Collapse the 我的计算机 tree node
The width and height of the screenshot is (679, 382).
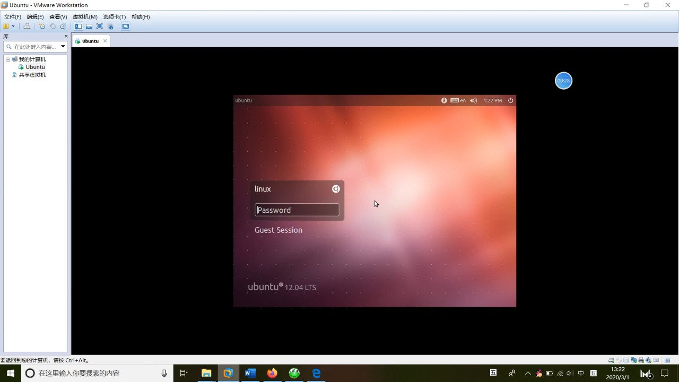coord(8,59)
